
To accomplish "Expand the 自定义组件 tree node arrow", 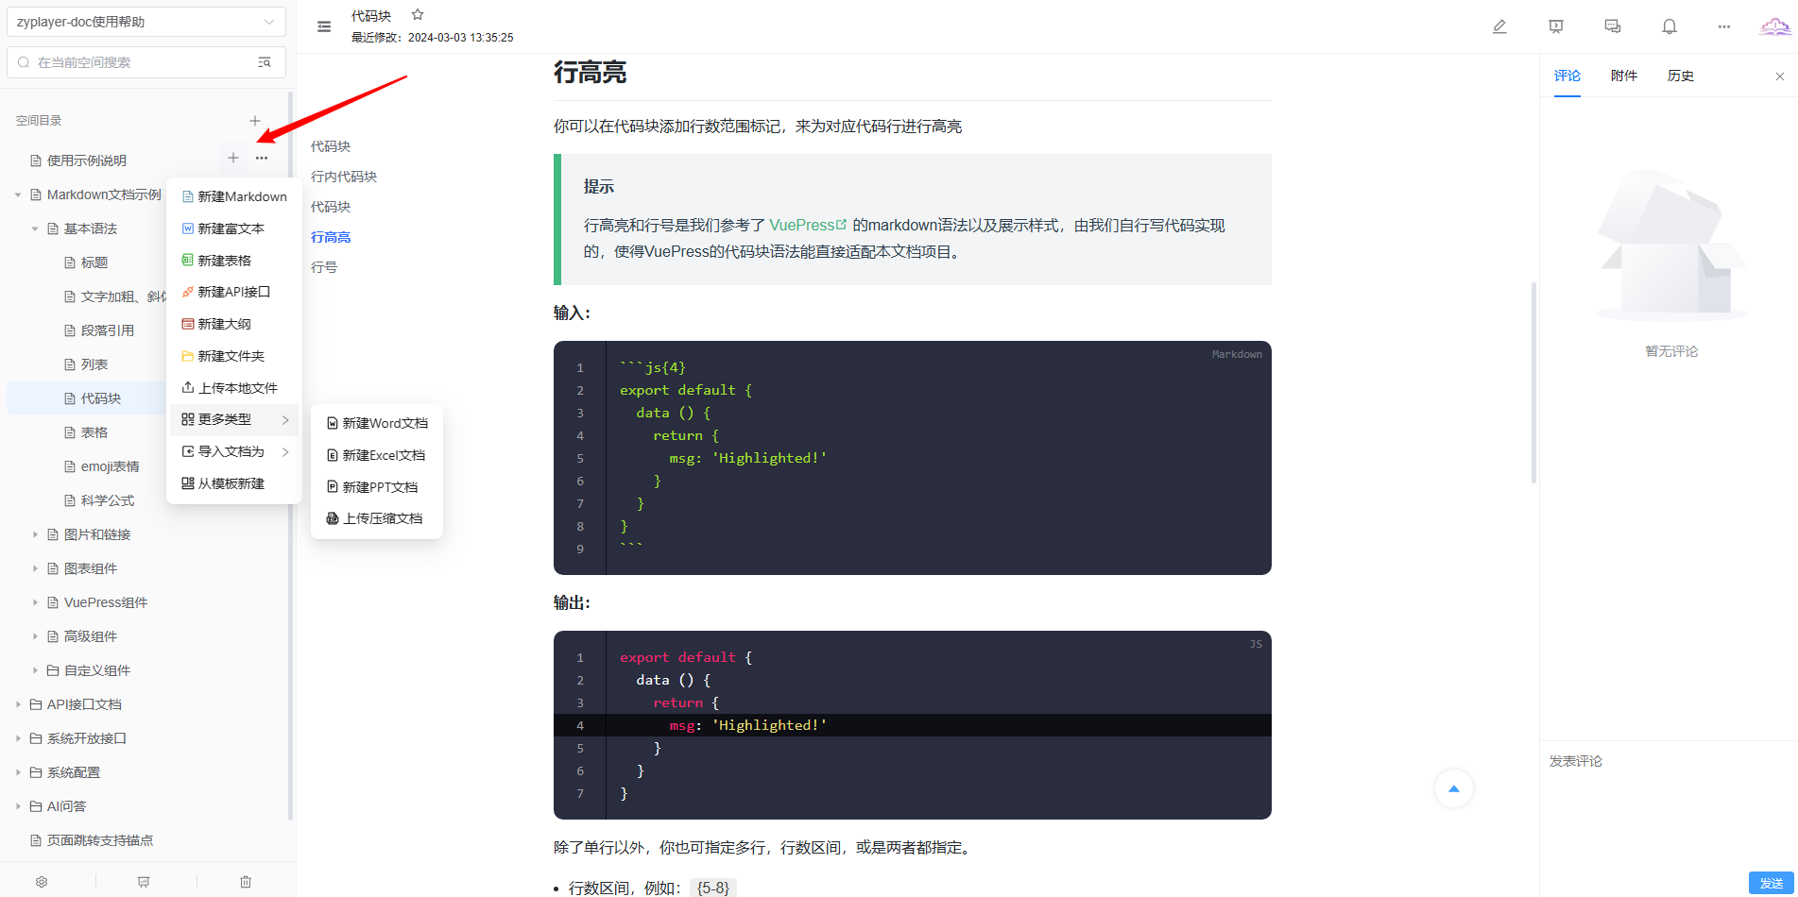I will click(x=35, y=670).
